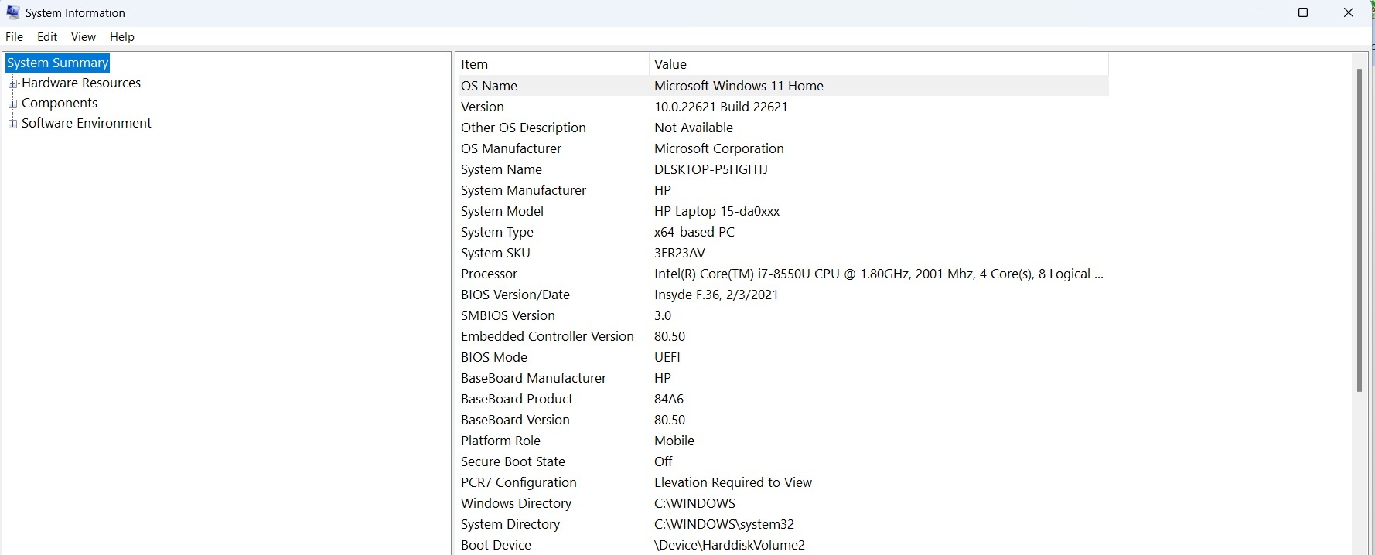Click the value x64-based PC
Image resolution: width=1375 pixels, height=555 pixels.
point(694,232)
